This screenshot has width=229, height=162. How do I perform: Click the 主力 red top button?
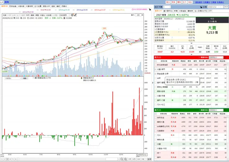184,2
